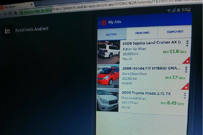This screenshot has width=203, height=135.
Task: Select the PKR 8.45 lacs price
Action: (172, 103)
